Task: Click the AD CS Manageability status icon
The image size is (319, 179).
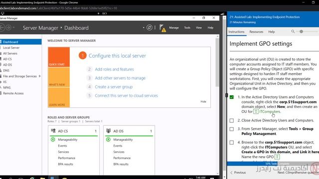Action: click(53, 139)
